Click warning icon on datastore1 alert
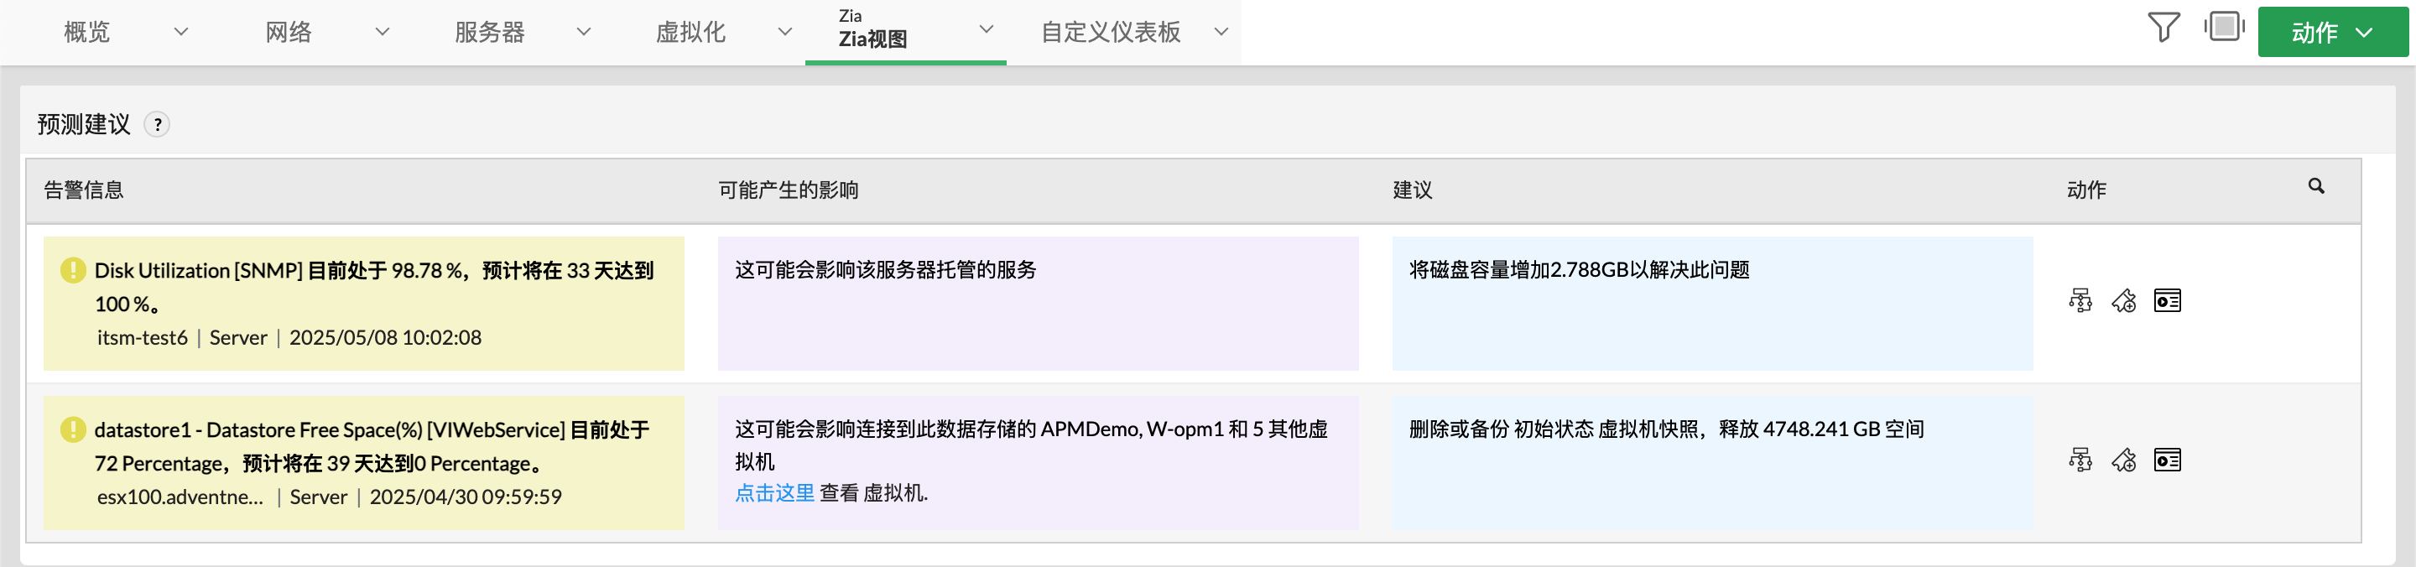 pyautogui.click(x=73, y=429)
